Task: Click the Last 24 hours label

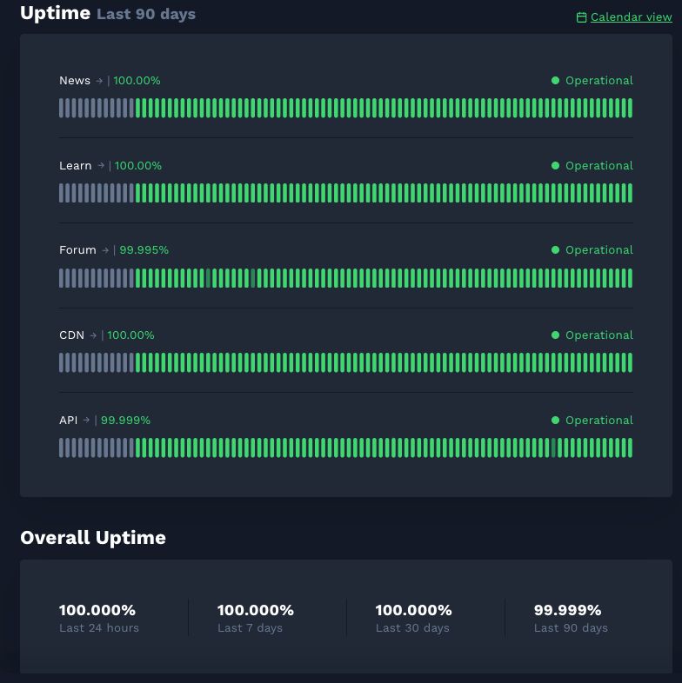Action: pyautogui.click(x=99, y=627)
